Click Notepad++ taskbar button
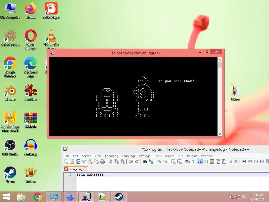The height and width of the screenshot is (202, 269). point(103,197)
